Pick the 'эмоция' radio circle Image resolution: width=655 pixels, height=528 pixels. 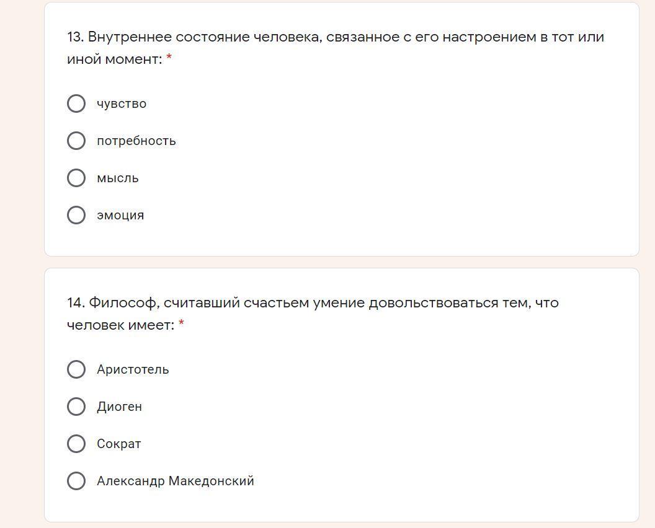76,215
